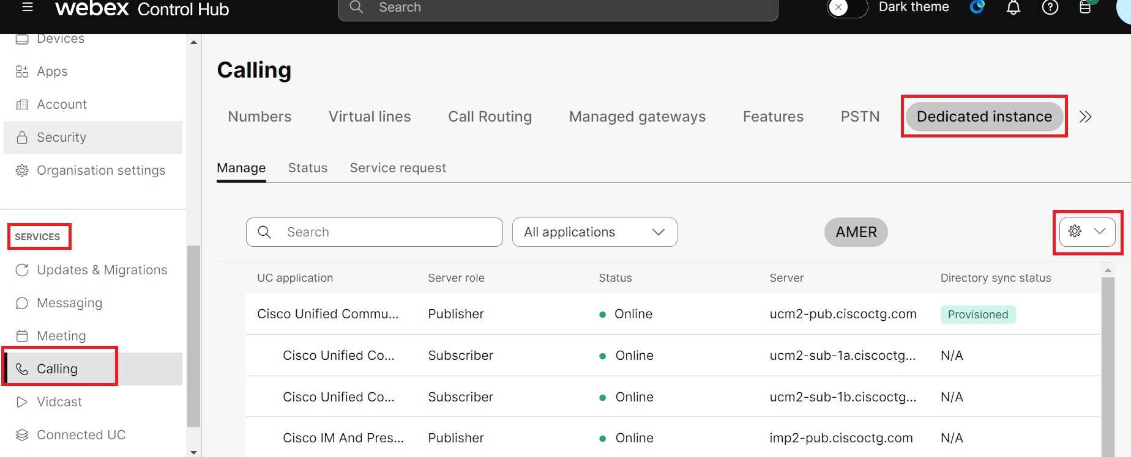Click the table scrollbar up arrow
This screenshot has width=1131, height=457.
point(1108,269)
